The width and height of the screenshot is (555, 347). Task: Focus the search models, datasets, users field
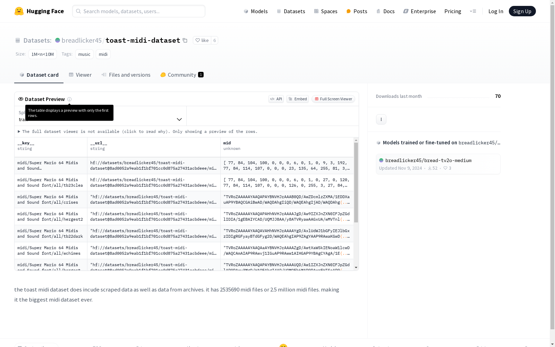tap(139, 11)
